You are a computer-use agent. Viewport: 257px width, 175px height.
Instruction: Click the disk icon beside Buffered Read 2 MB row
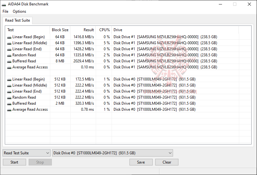tap(9, 104)
